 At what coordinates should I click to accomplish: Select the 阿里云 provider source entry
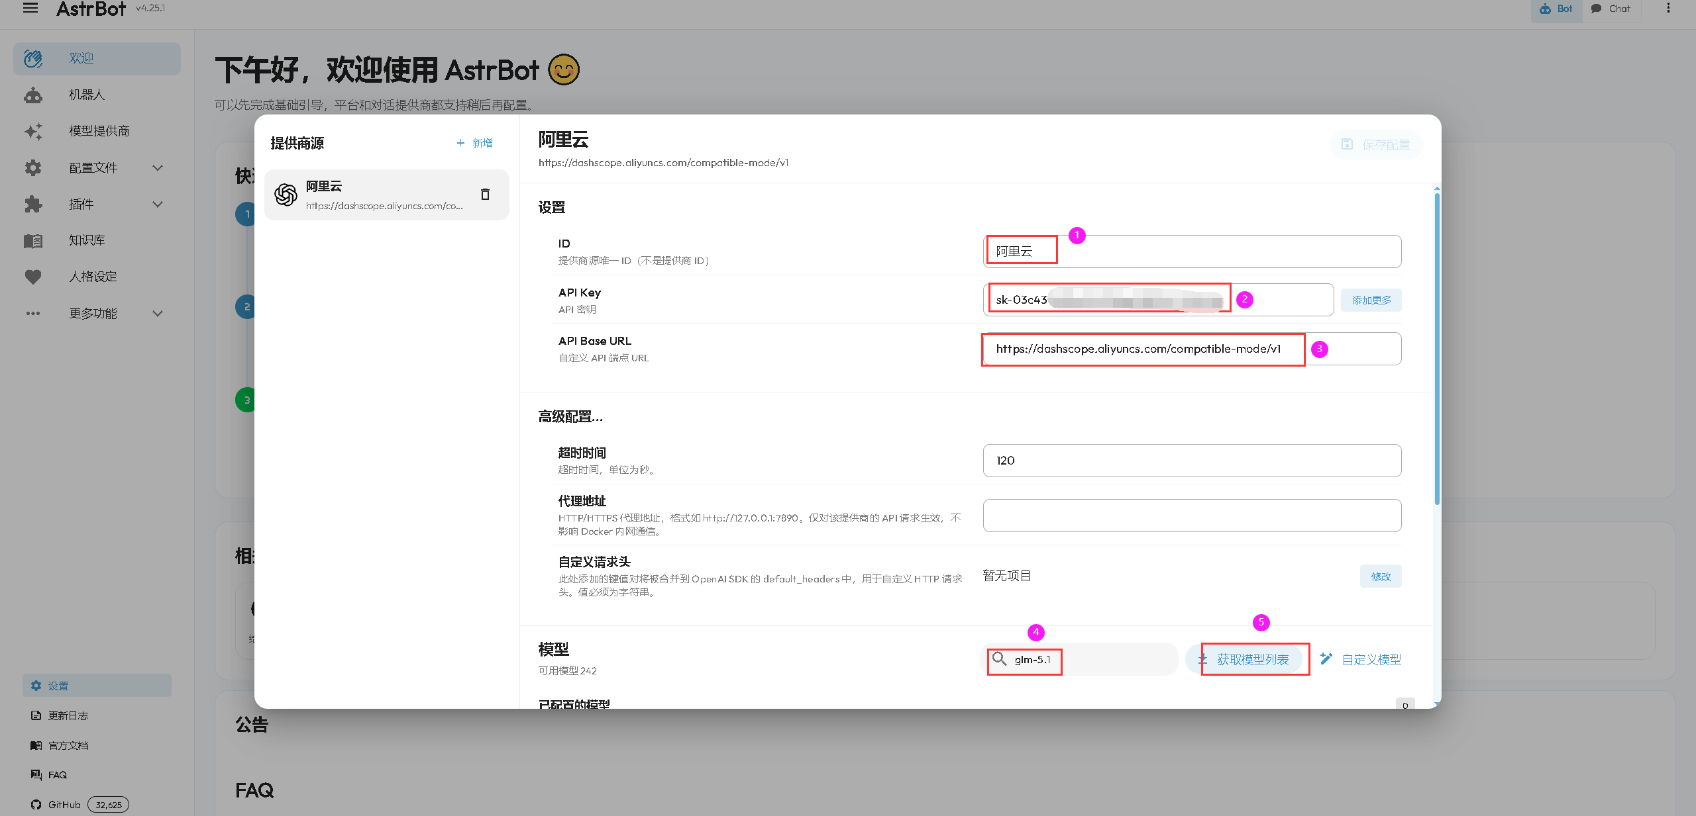pyautogui.click(x=387, y=195)
